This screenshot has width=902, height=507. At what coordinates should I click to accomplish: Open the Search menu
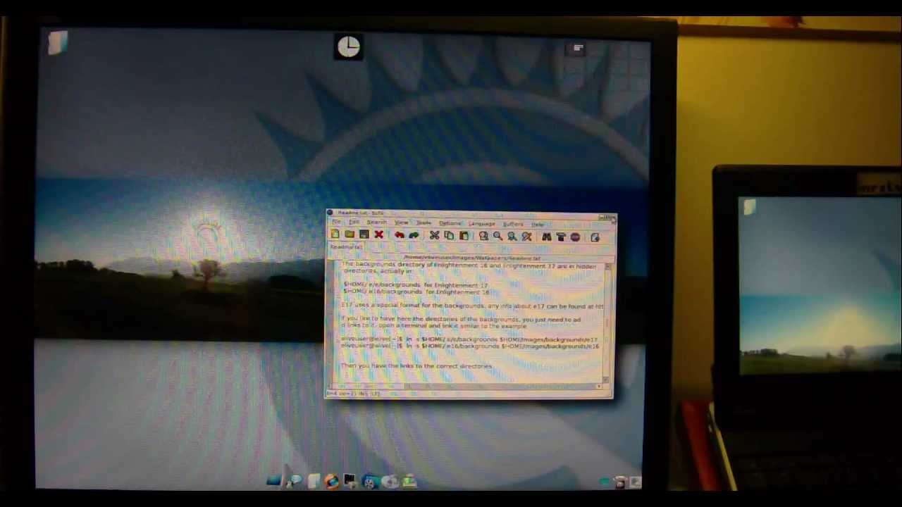click(x=376, y=222)
